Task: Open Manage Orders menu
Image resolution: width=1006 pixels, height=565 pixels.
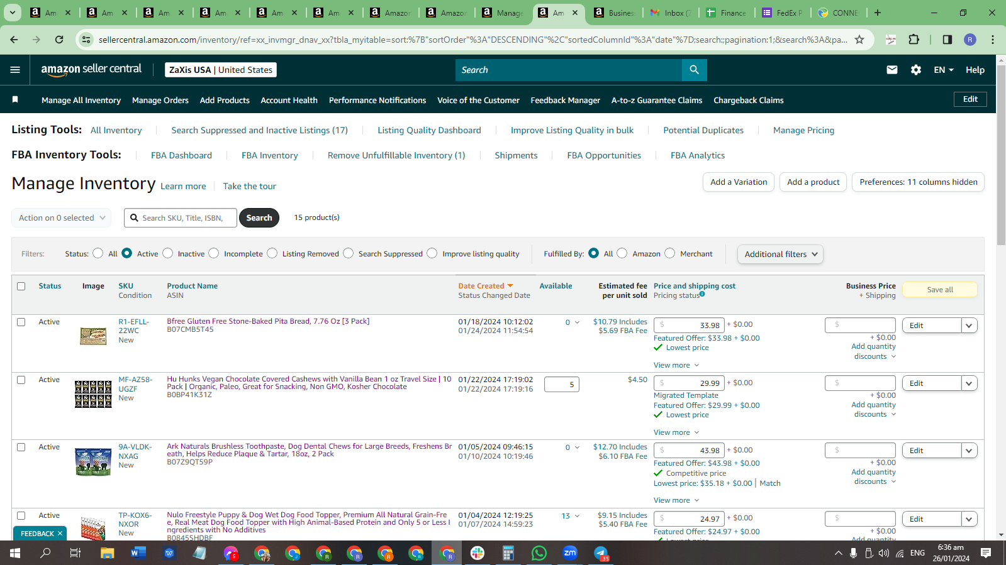Action: pos(160,100)
